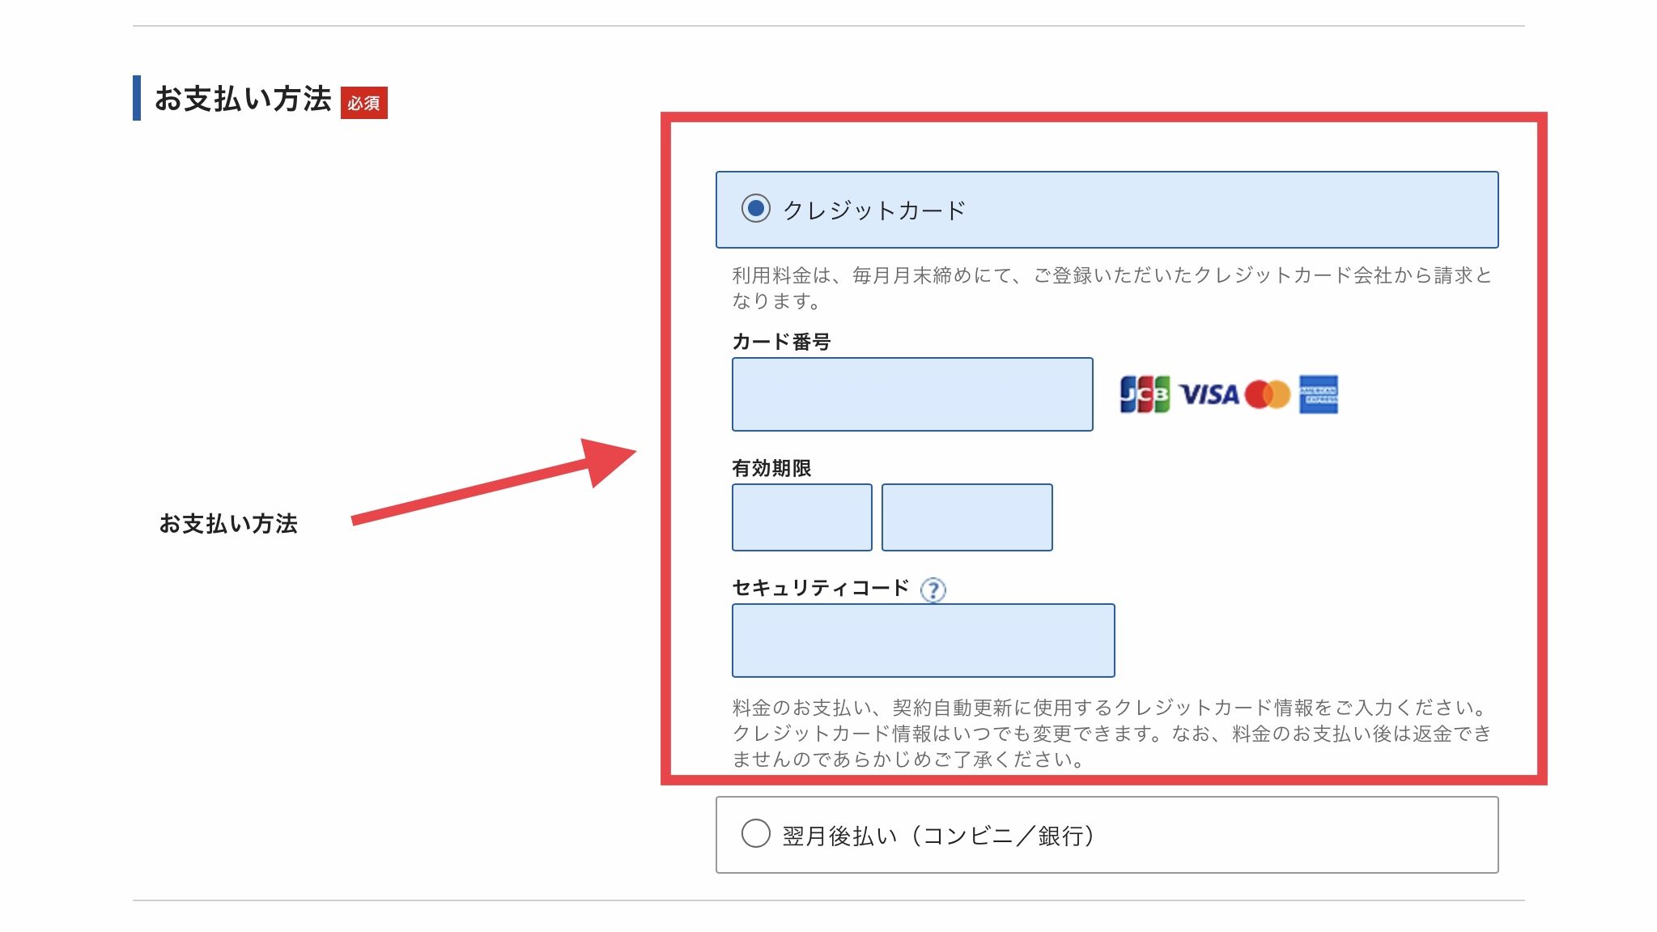Click the 必須 required badge

pyautogui.click(x=364, y=103)
